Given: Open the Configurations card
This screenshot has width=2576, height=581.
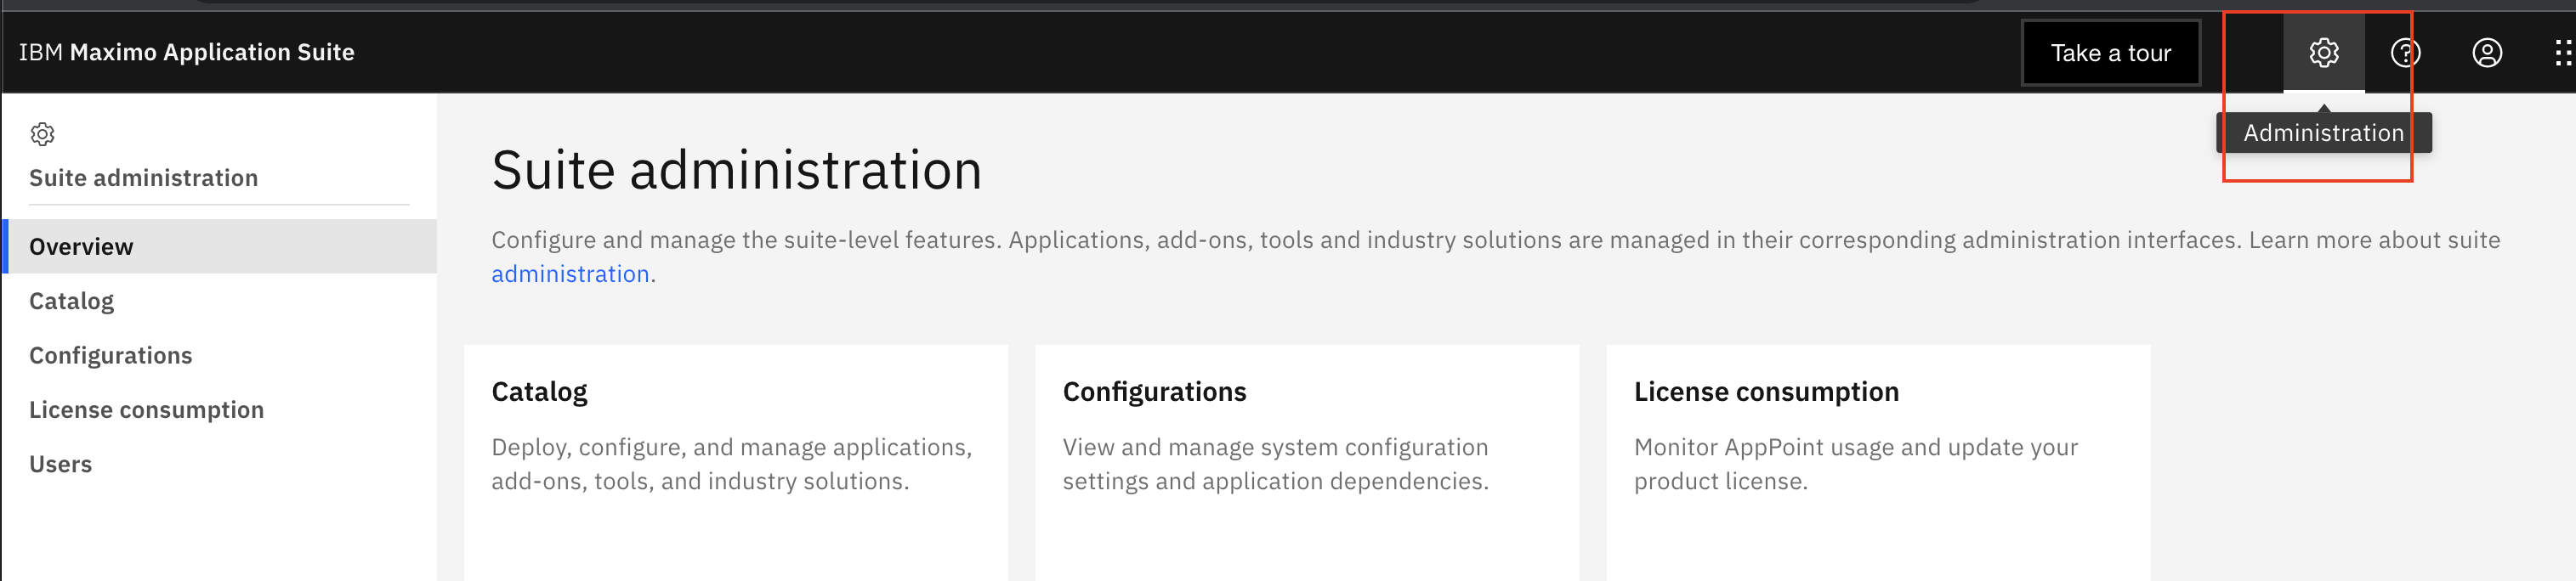Looking at the screenshot, I should [1307, 463].
